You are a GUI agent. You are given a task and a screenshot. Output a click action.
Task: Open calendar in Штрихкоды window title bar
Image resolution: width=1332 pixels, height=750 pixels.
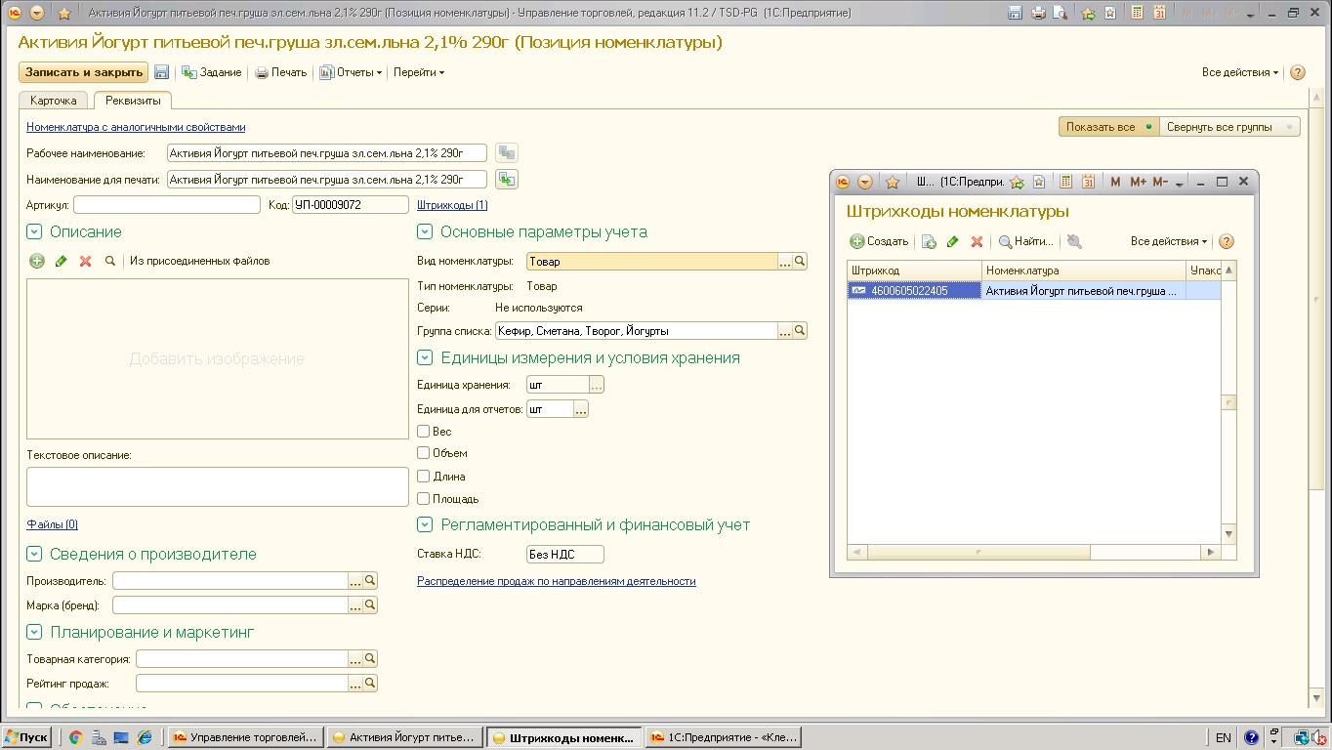click(x=1088, y=182)
